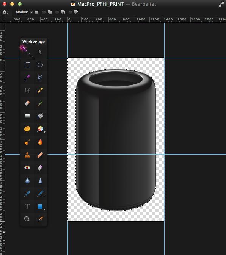
Task: Pick the Eyedropper tool
Action: pos(40,219)
